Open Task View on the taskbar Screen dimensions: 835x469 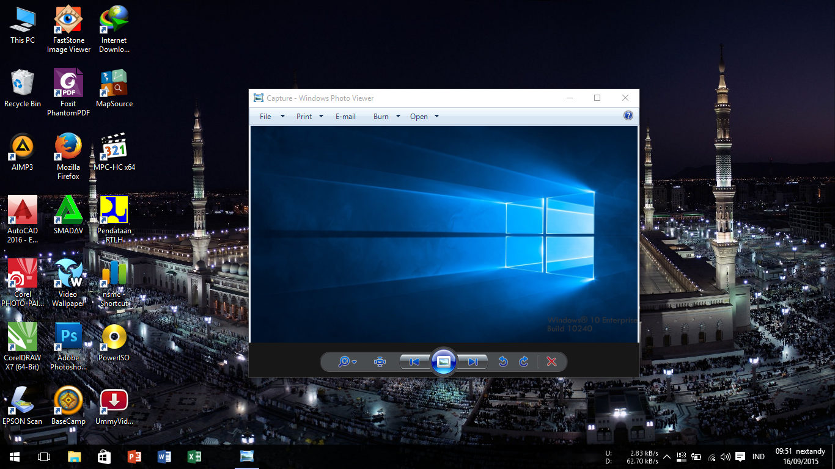click(44, 457)
